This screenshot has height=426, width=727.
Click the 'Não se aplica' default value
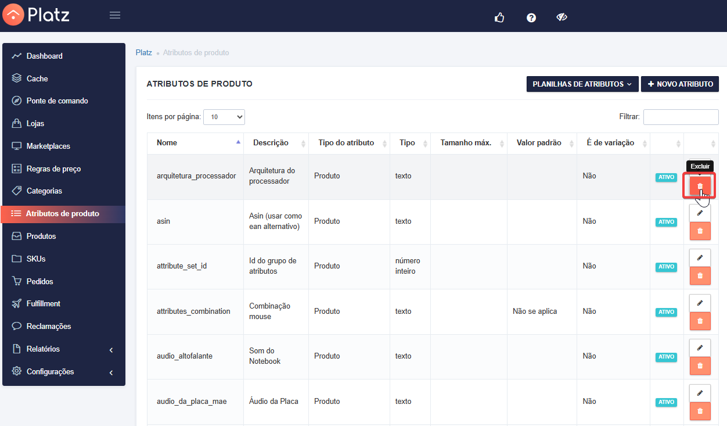click(x=535, y=312)
